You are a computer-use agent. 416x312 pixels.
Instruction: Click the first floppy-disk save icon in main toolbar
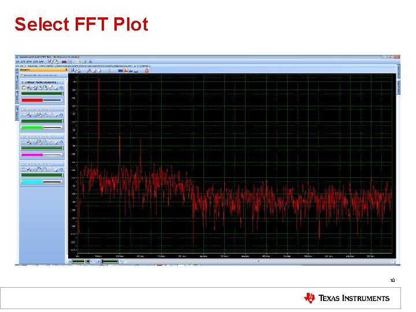click(50, 61)
